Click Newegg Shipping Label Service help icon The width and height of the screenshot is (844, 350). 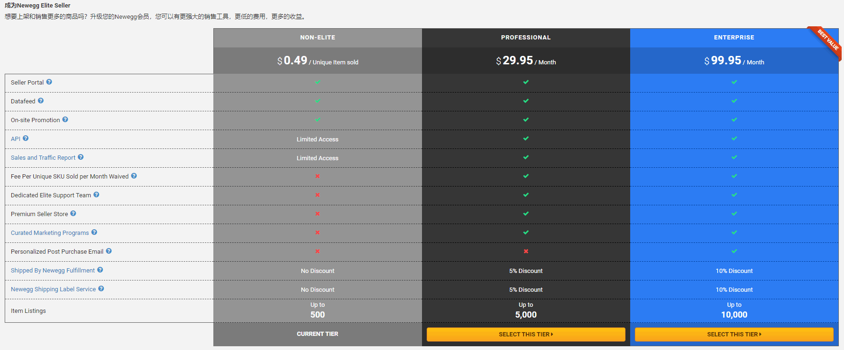(x=101, y=288)
